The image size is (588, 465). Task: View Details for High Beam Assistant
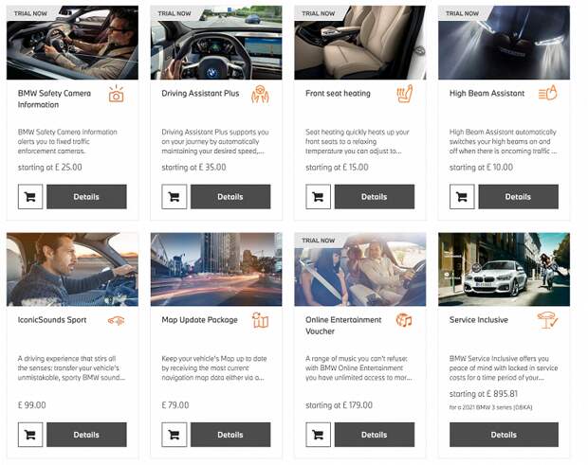(x=518, y=197)
